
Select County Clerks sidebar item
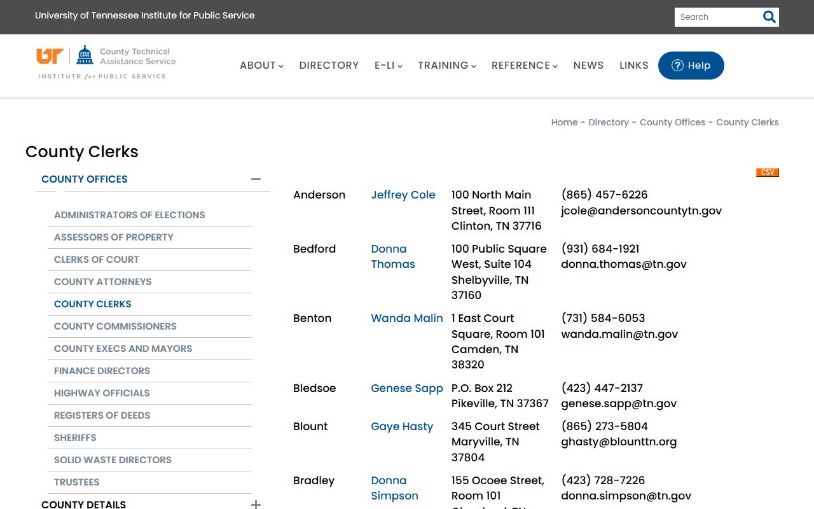pos(93,304)
